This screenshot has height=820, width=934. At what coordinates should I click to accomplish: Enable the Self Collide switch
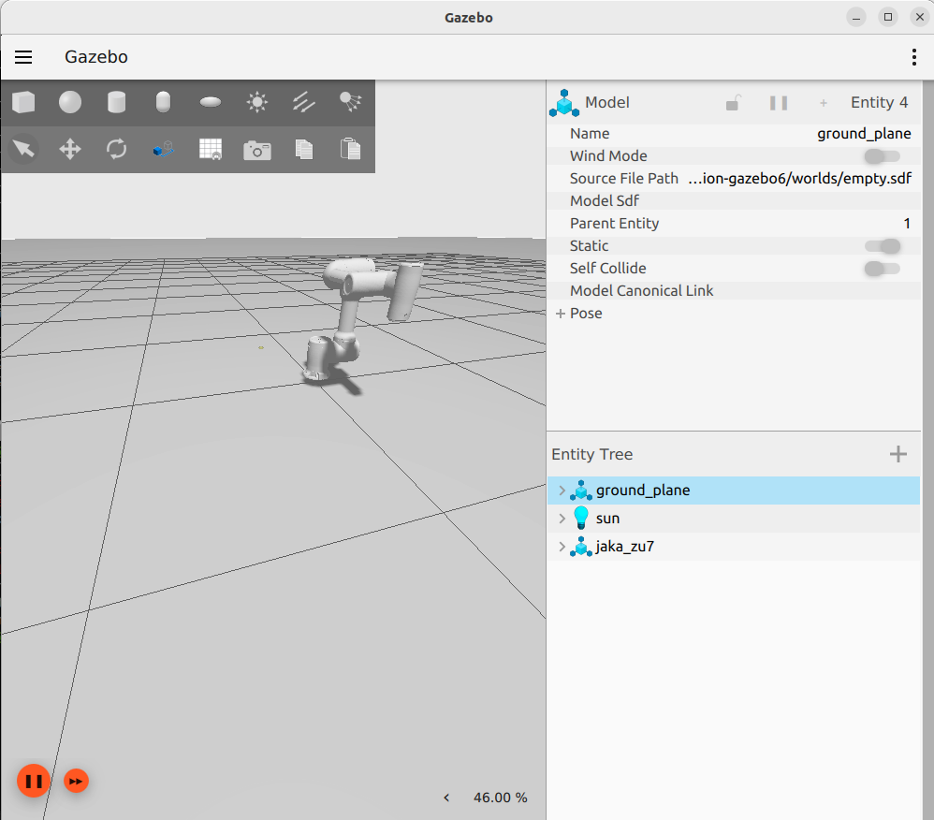[x=882, y=269]
